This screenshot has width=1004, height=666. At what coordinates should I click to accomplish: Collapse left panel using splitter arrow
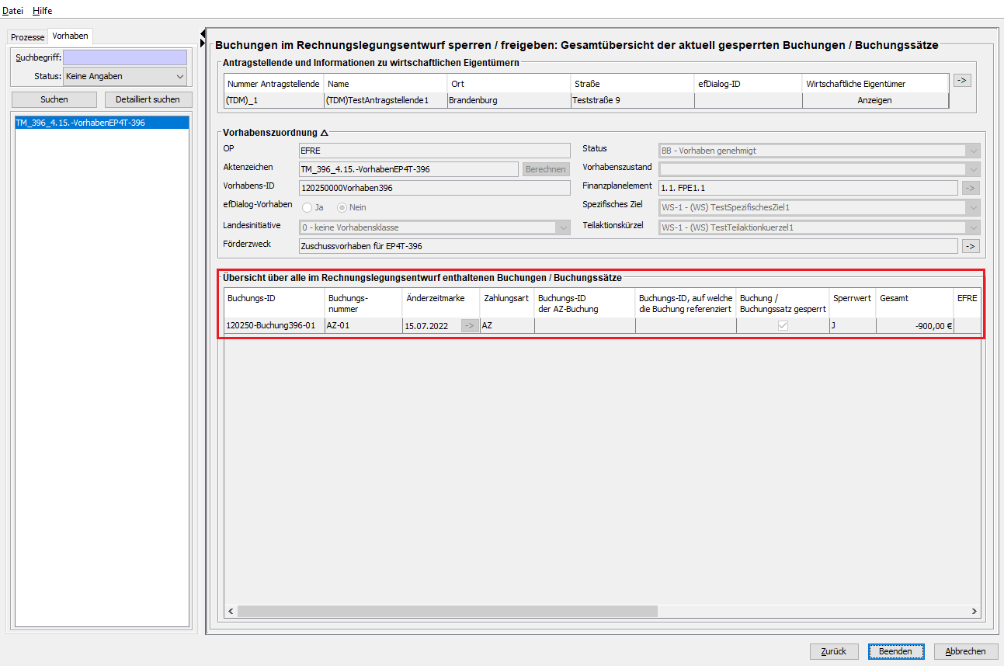point(203,34)
